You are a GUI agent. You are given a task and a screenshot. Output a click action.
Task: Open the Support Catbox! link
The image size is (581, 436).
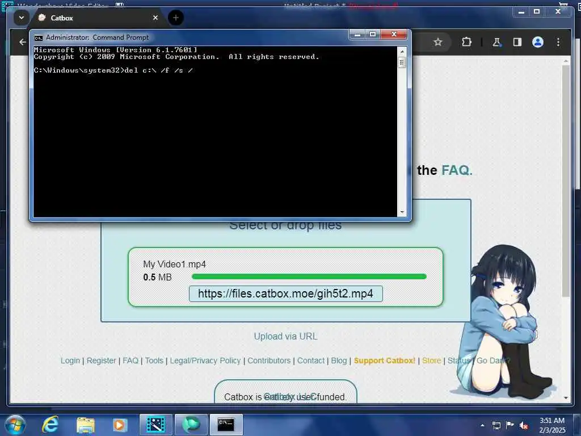384,360
